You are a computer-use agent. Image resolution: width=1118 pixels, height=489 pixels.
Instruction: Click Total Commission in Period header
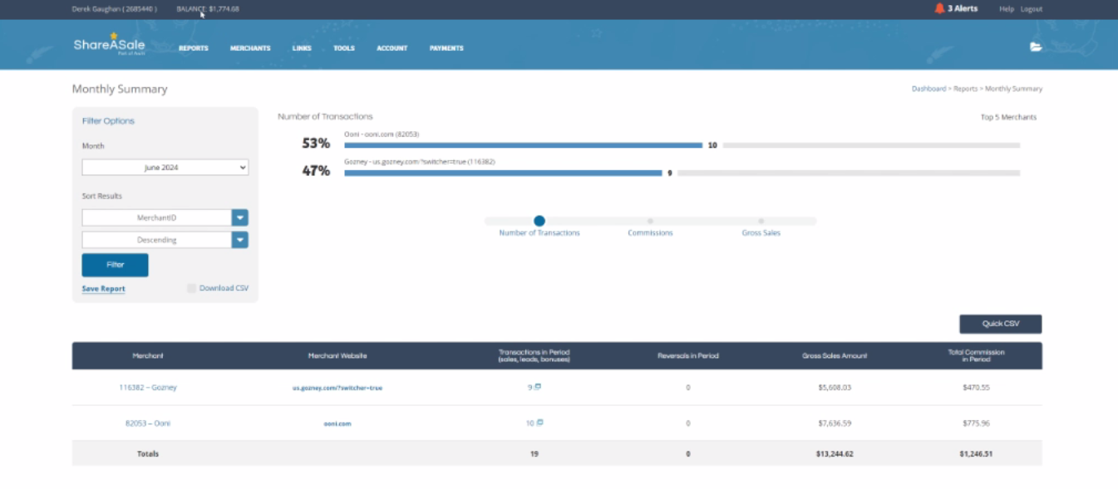pyautogui.click(x=977, y=355)
